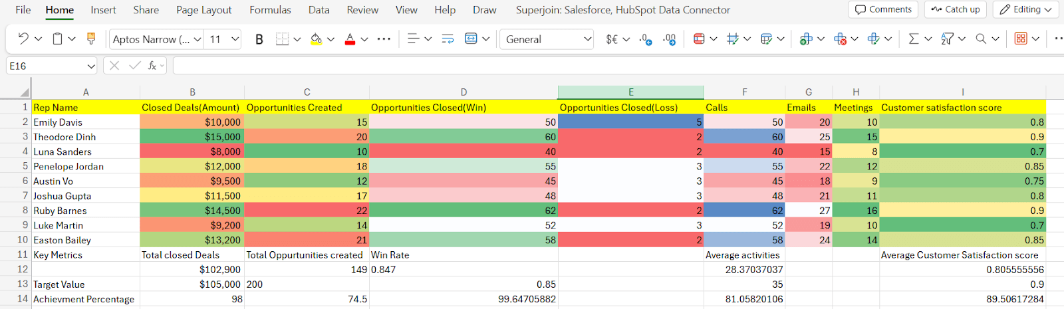Expand the AutoSum dropdown arrow

pyautogui.click(x=928, y=39)
